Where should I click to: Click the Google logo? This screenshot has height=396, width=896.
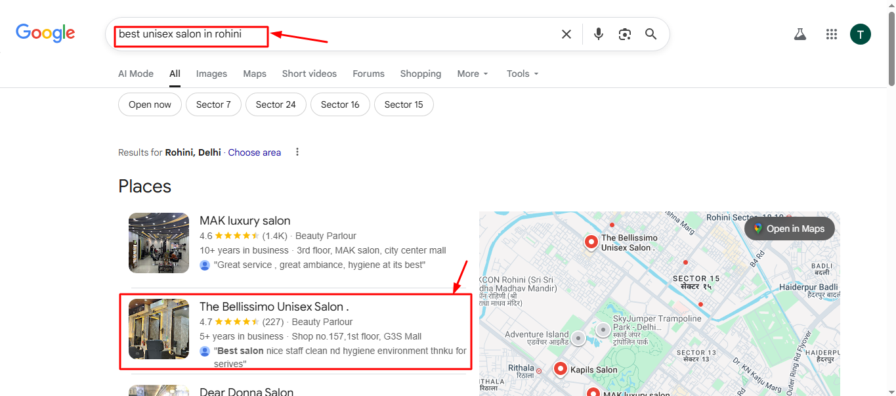click(x=45, y=33)
